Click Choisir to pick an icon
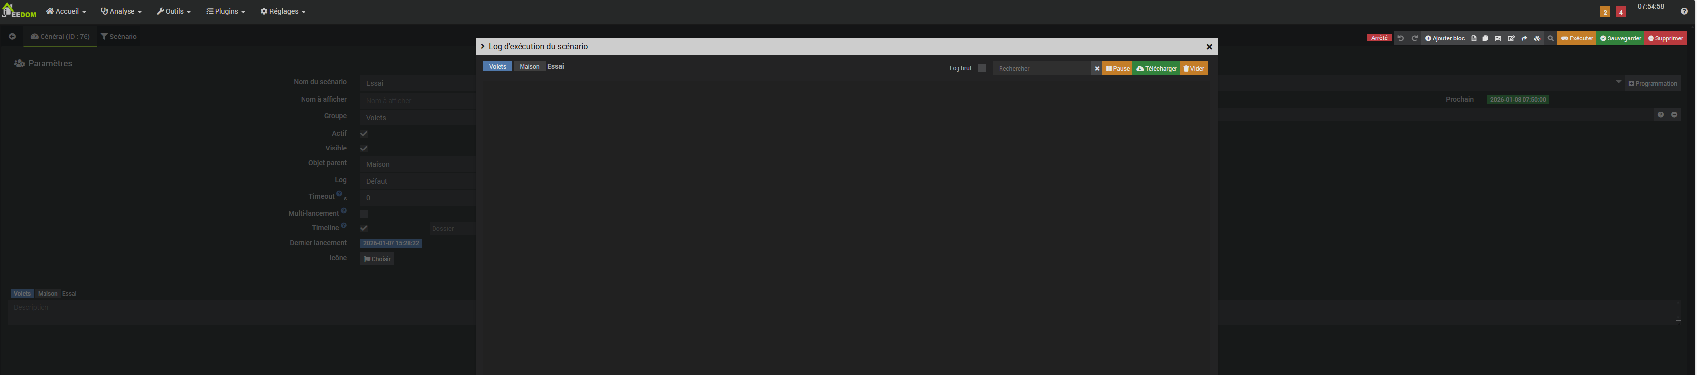Viewport: 1697px width, 375px height. coord(378,259)
